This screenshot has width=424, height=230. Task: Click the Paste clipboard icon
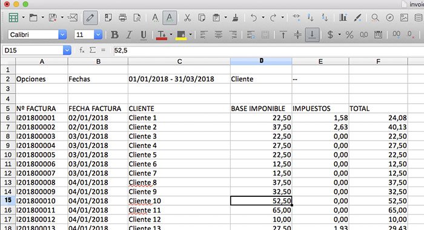(x=216, y=18)
